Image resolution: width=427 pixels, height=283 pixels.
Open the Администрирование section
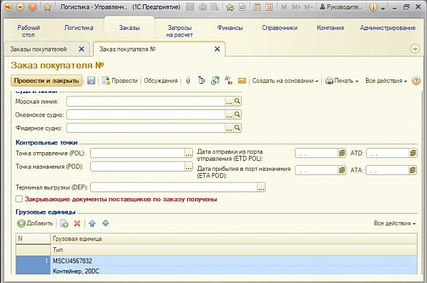click(388, 28)
